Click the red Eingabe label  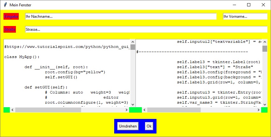click(x=11, y=16)
